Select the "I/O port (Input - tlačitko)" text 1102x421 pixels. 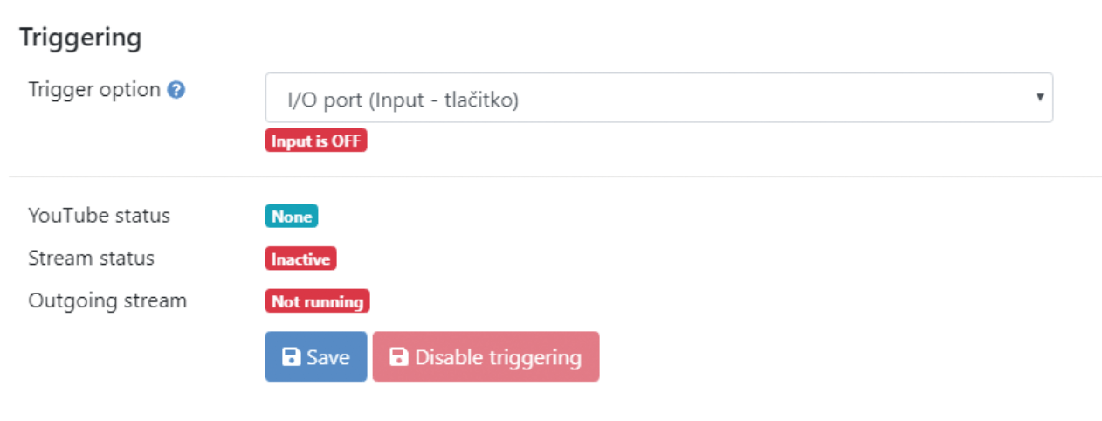click(403, 100)
